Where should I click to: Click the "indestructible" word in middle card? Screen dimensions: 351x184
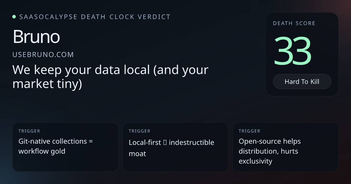click(192, 143)
